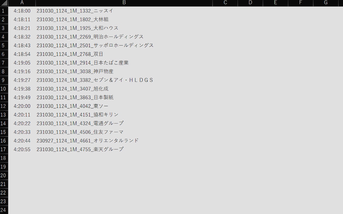Viewport: 343px width, 214px height.
Task: Select cell 231030_1124_1M_3038_神戸物産
Action: coord(124,71)
